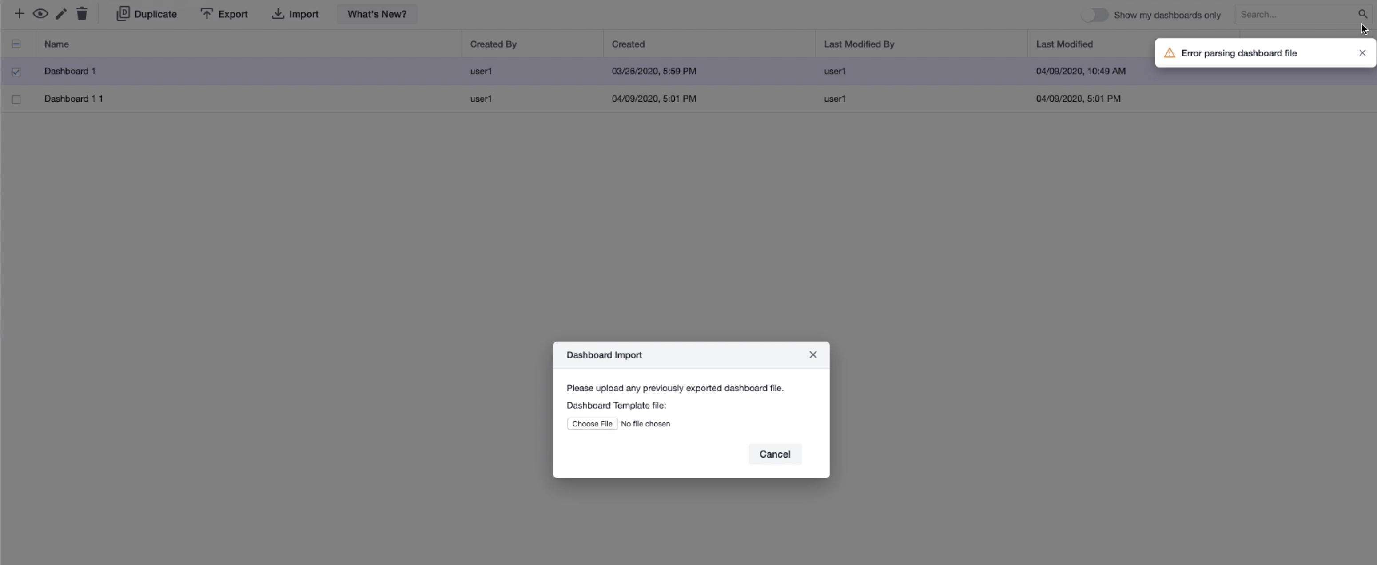1377x565 pixels.
Task: Click Cancel in the import dialog
Action: 775,454
